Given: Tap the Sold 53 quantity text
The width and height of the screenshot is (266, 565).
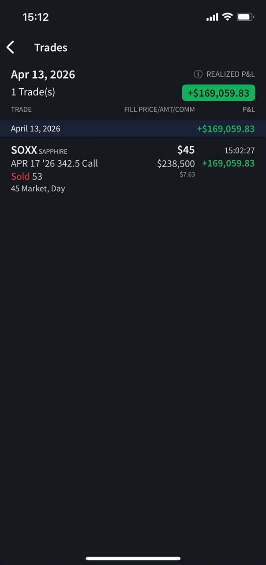Looking at the screenshot, I should (x=26, y=177).
